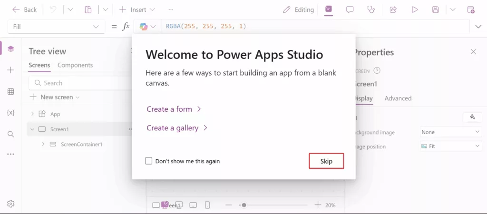487x214 pixels.
Task: Click the Publish icon
Action: coord(471,10)
